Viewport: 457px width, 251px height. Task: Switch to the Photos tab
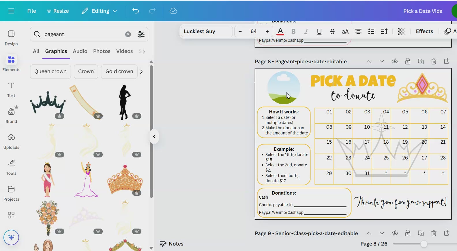(x=102, y=51)
